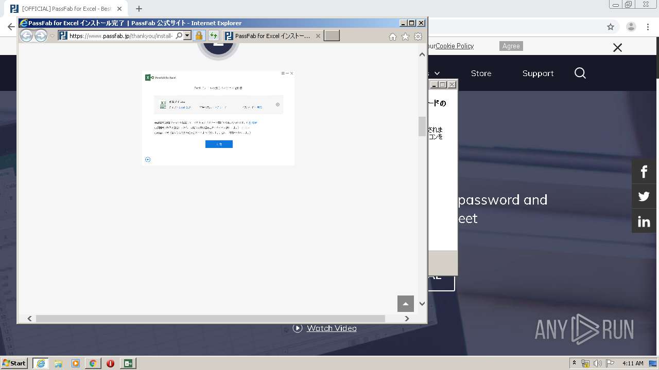The width and height of the screenshot is (659, 370).
Task: Click the Action Center flag tray icon
Action: click(610, 363)
